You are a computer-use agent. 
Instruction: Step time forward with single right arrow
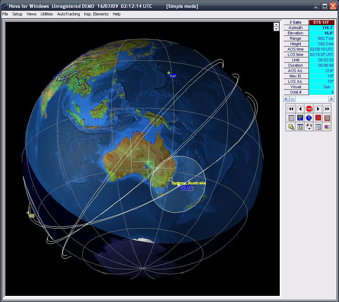(318, 109)
